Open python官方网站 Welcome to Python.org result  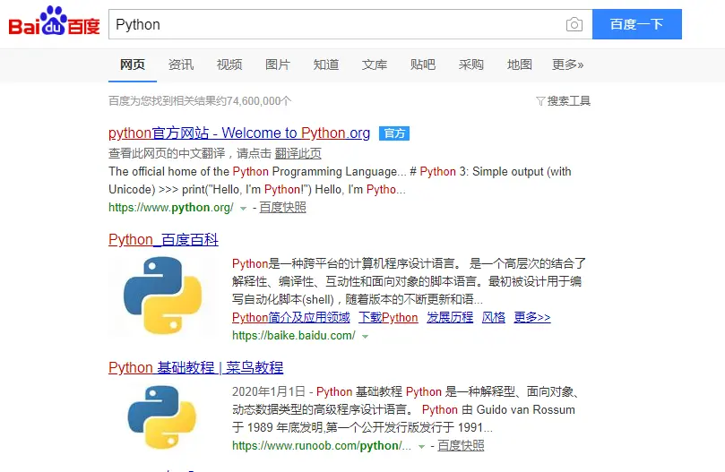pyautogui.click(x=239, y=133)
